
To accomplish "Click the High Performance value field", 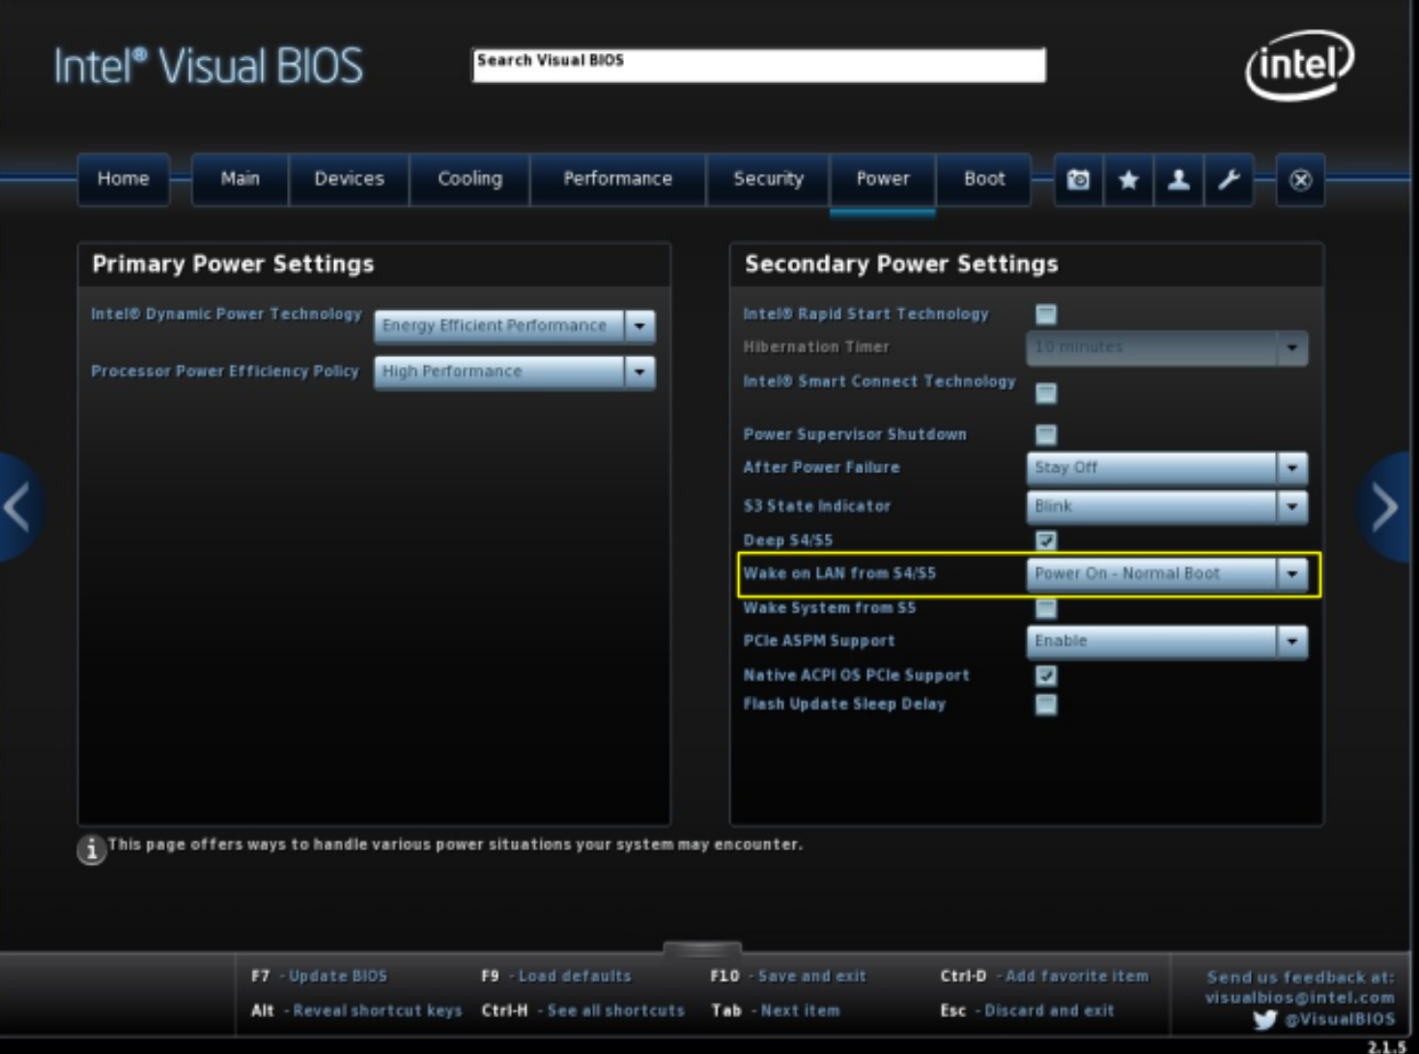I will coord(499,372).
